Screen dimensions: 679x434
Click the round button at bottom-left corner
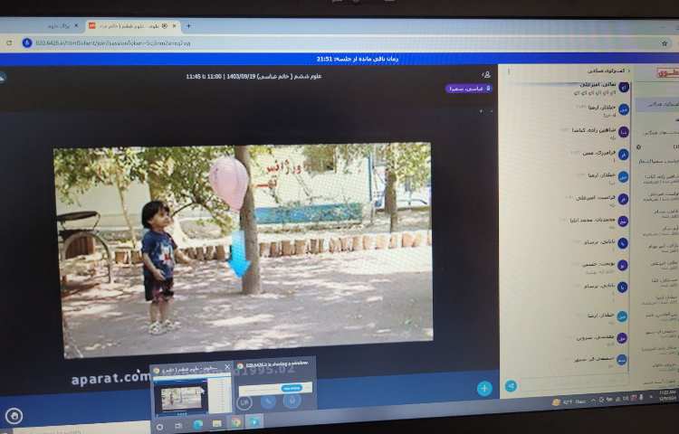[x=14, y=416]
